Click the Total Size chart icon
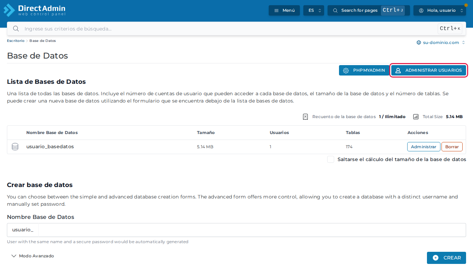 (416, 117)
